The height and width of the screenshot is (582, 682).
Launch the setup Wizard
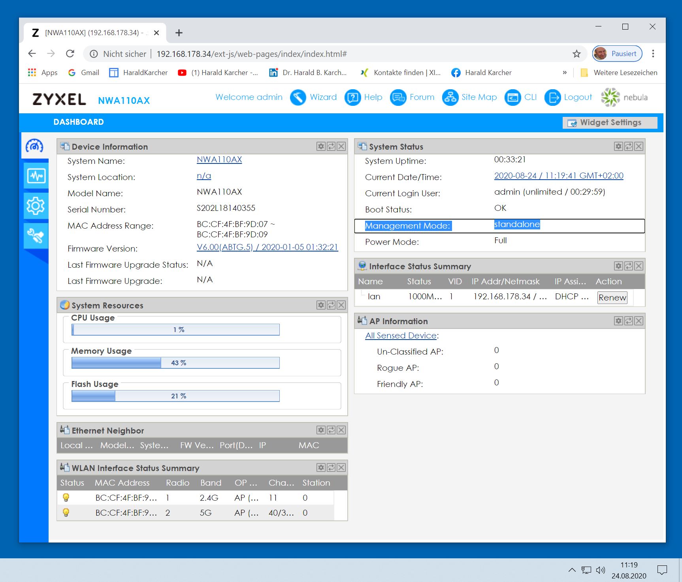click(x=298, y=98)
